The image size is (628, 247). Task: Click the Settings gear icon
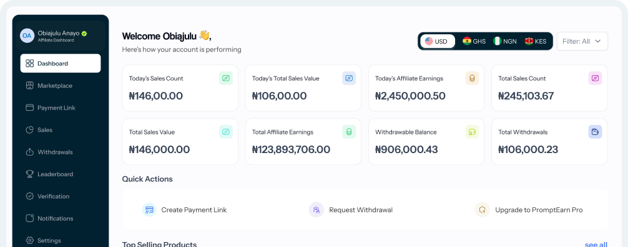29,241
